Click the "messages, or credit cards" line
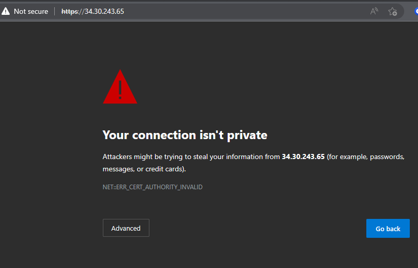Image resolution: width=418 pixels, height=268 pixels. pyautogui.click(x=144, y=169)
